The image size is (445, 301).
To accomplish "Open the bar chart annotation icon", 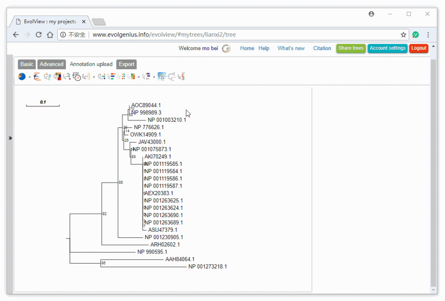I will tap(112, 76).
